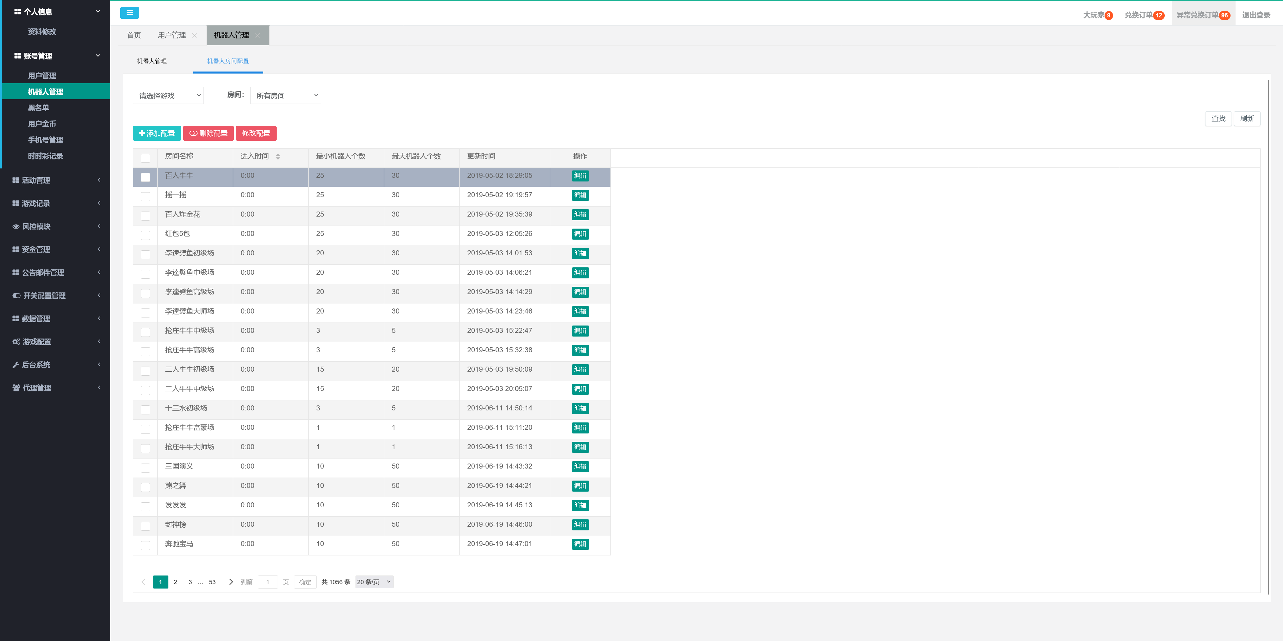Toggle the sidebar hamburger menu icon

click(130, 13)
